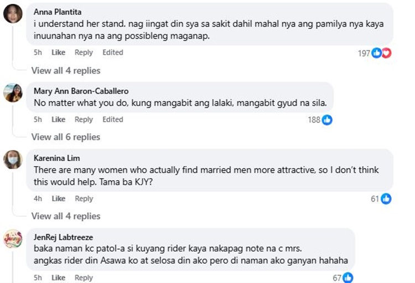The height and width of the screenshot is (283, 415).
Task: Click JenRej Labtreeze's avatar image
Action: 13,239
